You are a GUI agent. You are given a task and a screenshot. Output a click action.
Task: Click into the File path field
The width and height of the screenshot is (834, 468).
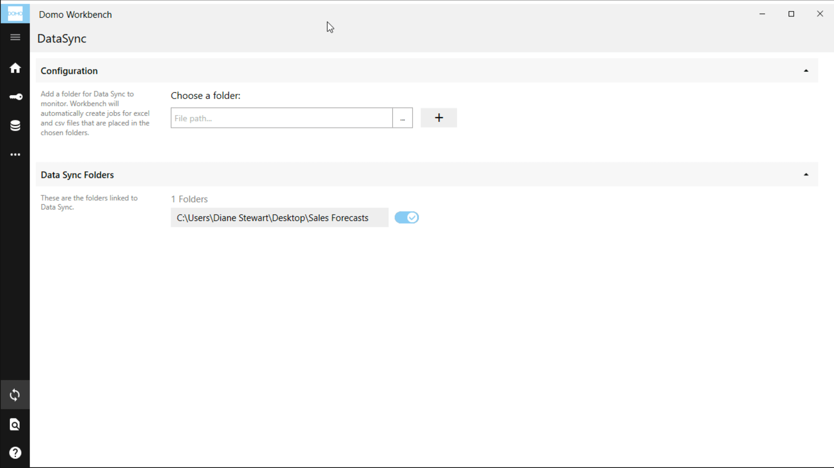pyautogui.click(x=281, y=118)
